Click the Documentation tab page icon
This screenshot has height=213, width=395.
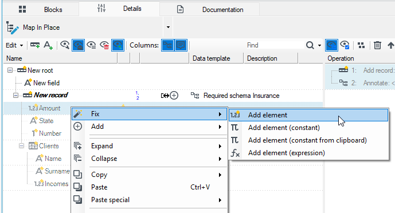pos(180,10)
